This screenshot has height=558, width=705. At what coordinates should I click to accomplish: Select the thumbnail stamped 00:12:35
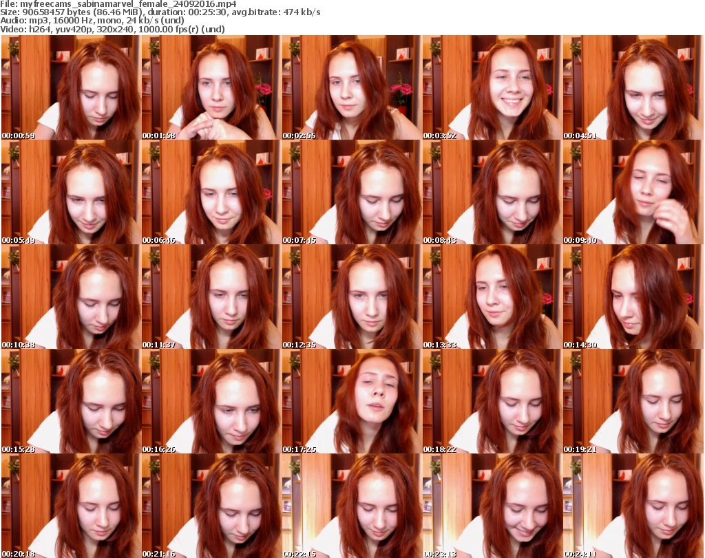pos(352,297)
